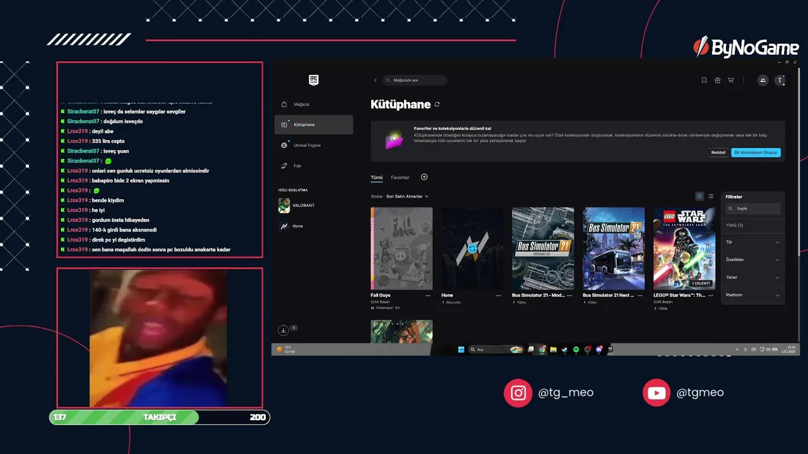Open the Windows Start button
The image size is (808, 454).
461,349
